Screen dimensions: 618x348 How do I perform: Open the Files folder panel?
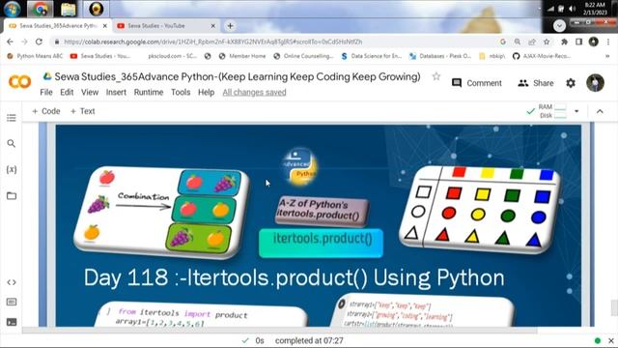coord(12,195)
